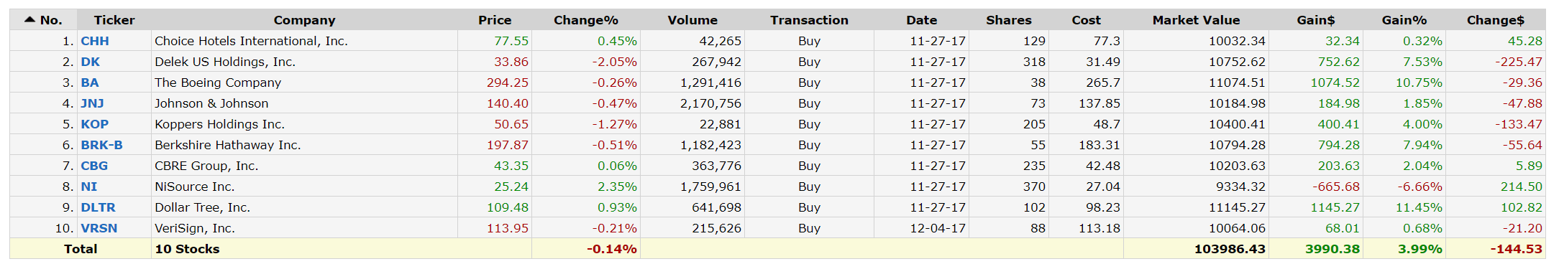Sort by Volume column header

pyautogui.click(x=692, y=20)
